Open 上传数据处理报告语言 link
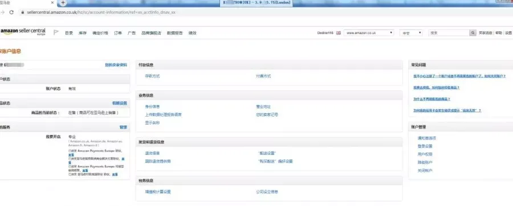This screenshot has height=206, width=513. pyautogui.click(x=163, y=115)
